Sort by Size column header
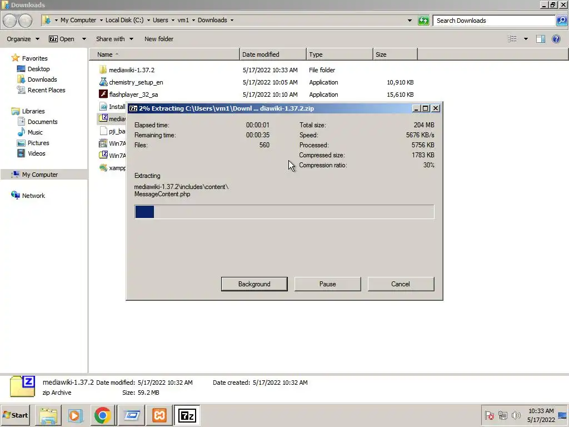Viewport: 569px width, 427px height. (395, 54)
